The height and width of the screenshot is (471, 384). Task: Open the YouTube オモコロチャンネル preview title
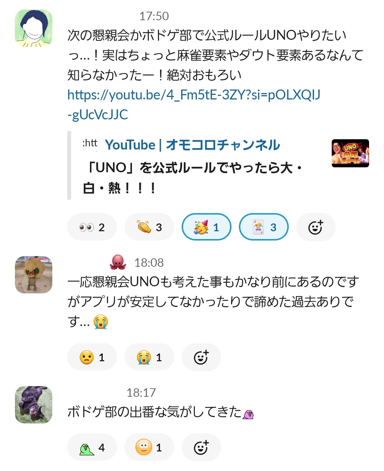pyautogui.click(x=192, y=145)
